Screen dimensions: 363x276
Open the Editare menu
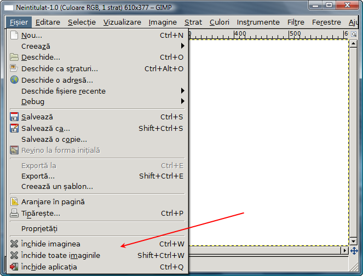click(48, 22)
